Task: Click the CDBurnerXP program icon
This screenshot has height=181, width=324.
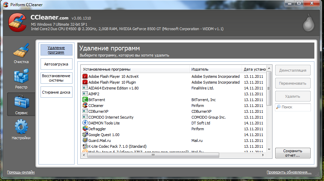Action: (85, 111)
